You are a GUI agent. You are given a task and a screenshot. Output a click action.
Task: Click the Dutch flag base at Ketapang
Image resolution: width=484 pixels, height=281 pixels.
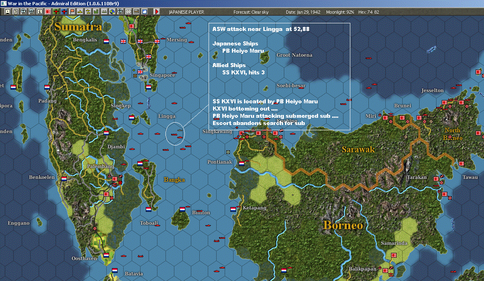tap(233, 209)
